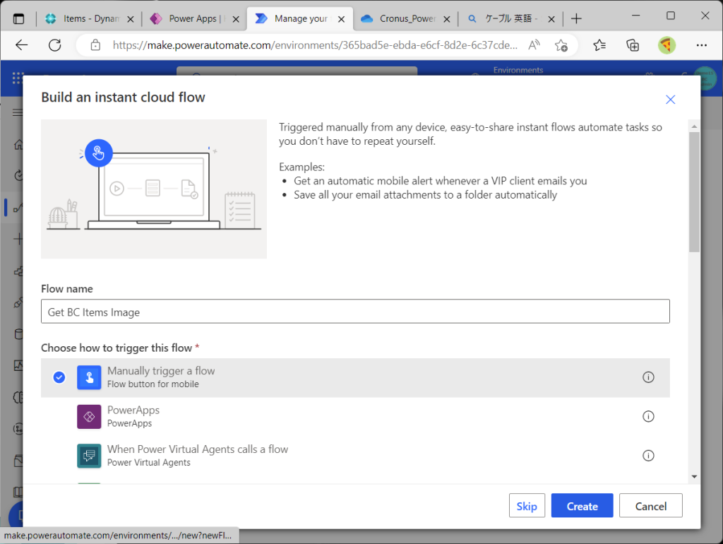Click the 'Power Virtual Agents' subtitle text

[149, 462]
